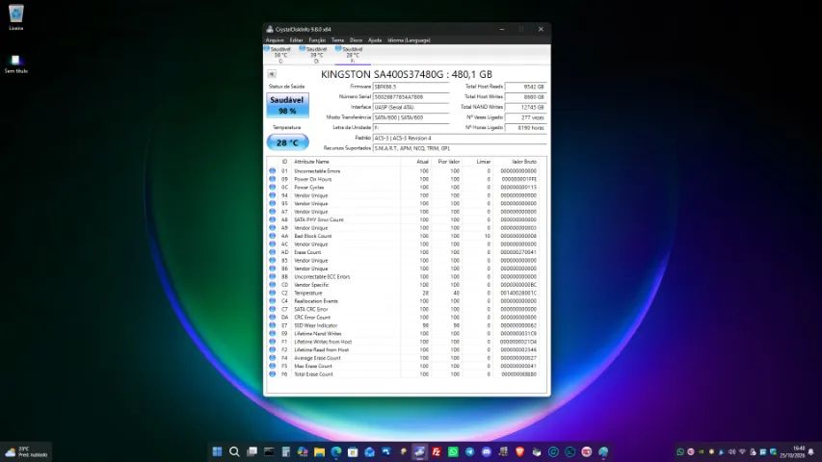822x462 pixels.
Task: Open the Função menu
Action: point(317,39)
